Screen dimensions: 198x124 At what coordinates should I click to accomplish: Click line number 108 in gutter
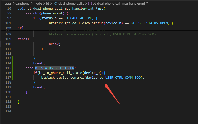tap(8, 34)
